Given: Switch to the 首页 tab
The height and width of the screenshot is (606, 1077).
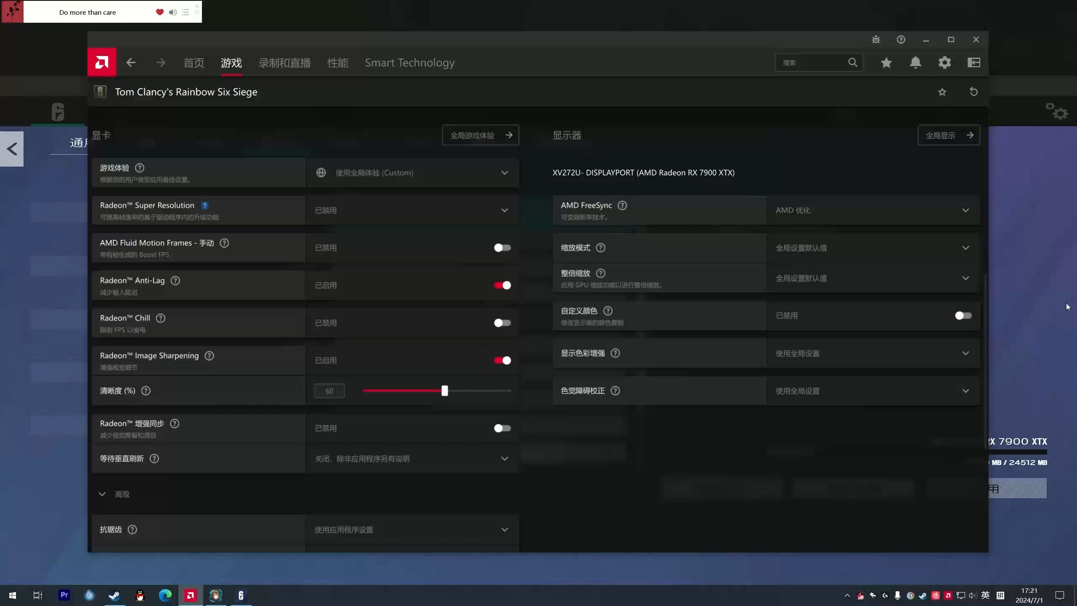Looking at the screenshot, I should [194, 63].
